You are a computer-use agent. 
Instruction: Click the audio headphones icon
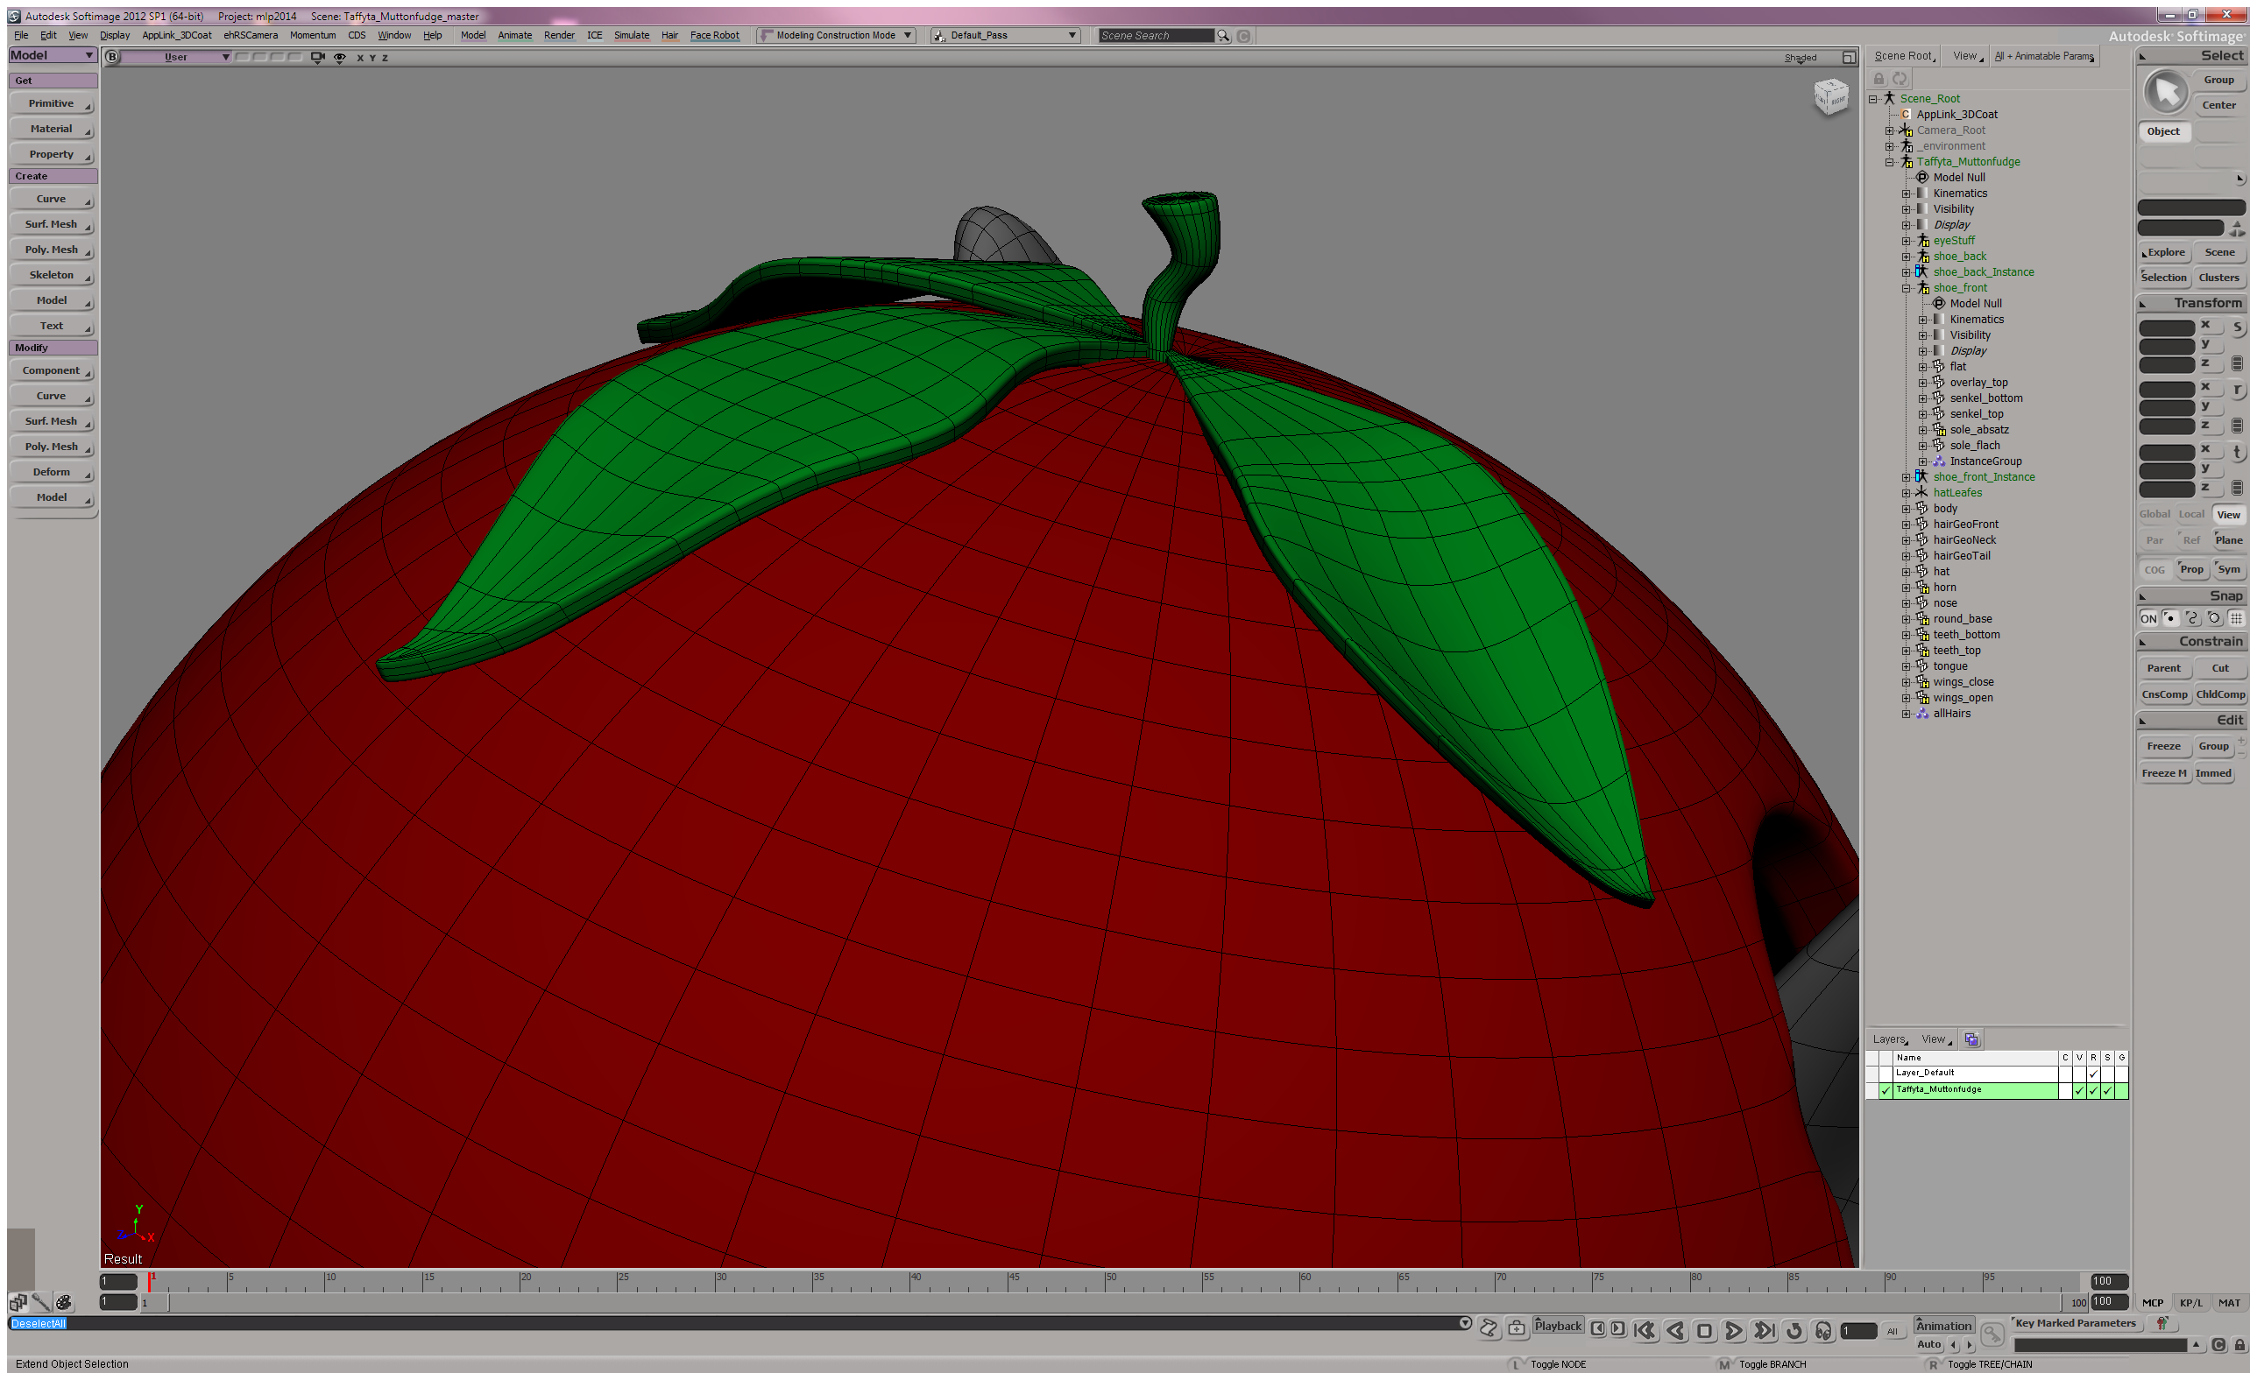[1823, 1331]
